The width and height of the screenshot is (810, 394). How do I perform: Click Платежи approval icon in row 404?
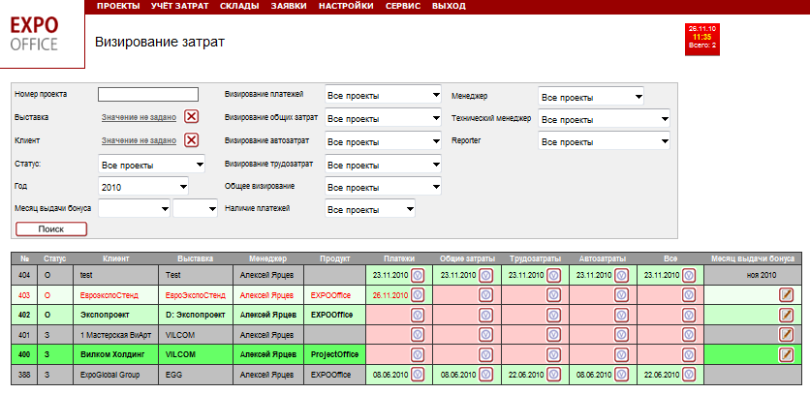[419, 275]
